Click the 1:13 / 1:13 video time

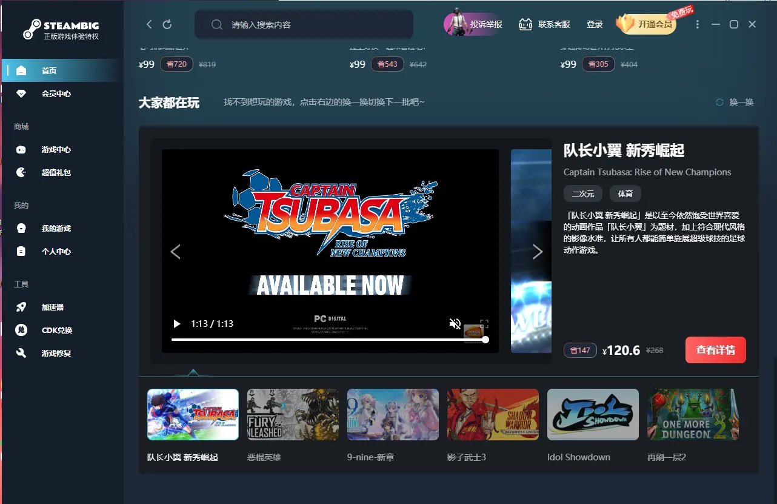[x=212, y=324]
